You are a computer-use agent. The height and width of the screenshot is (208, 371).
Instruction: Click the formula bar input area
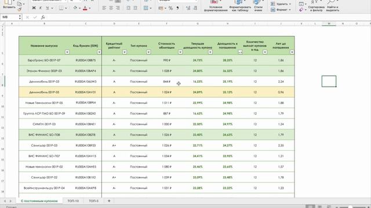[208, 17]
